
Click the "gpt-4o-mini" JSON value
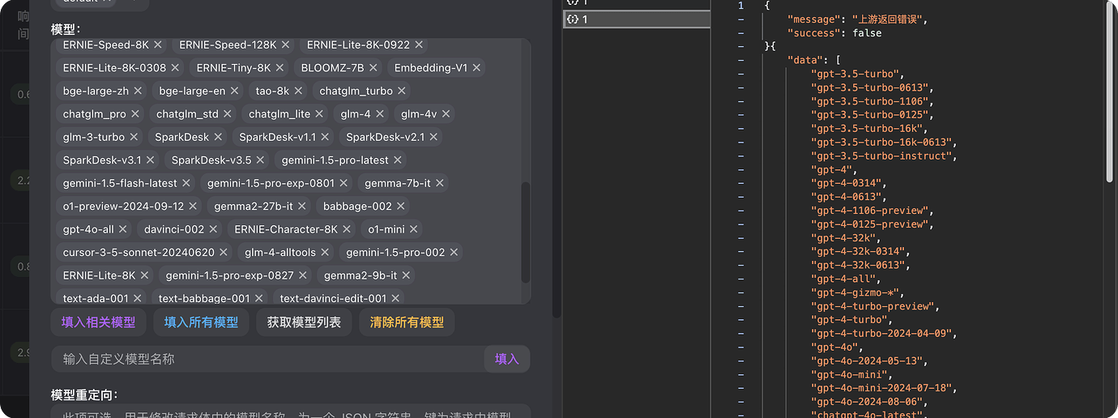pyautogui.click(x=851, y=375)
